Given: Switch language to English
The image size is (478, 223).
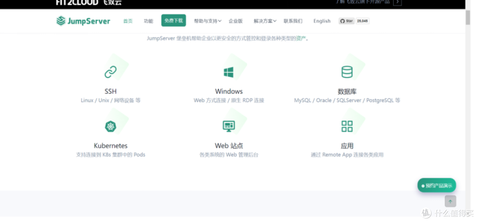Looking at the screenshot, I should pyautogui.click(x=322, y=21).
